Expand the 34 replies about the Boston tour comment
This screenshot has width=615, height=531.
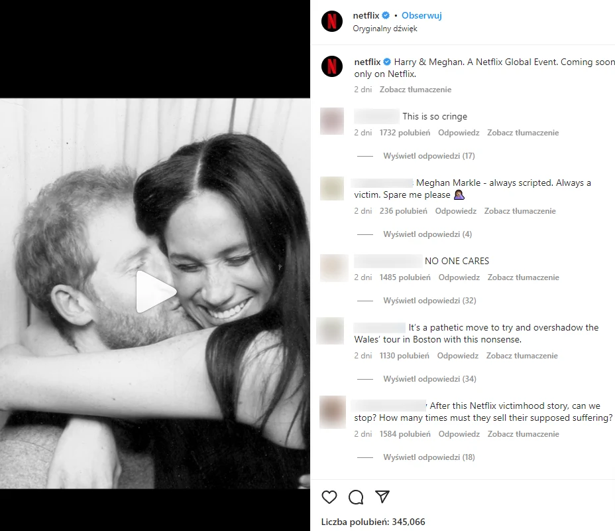(429, 378)
